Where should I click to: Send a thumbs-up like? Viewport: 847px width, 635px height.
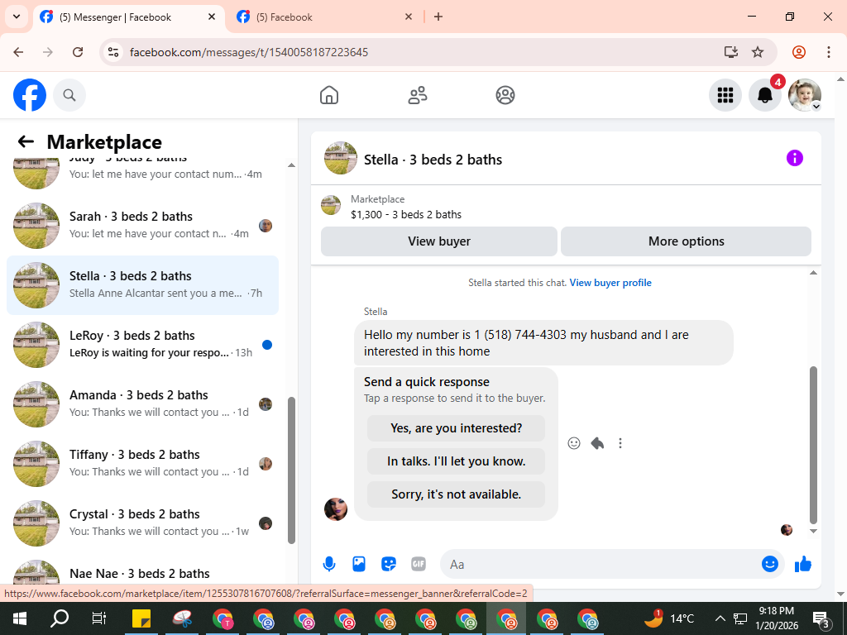[803, 564]
